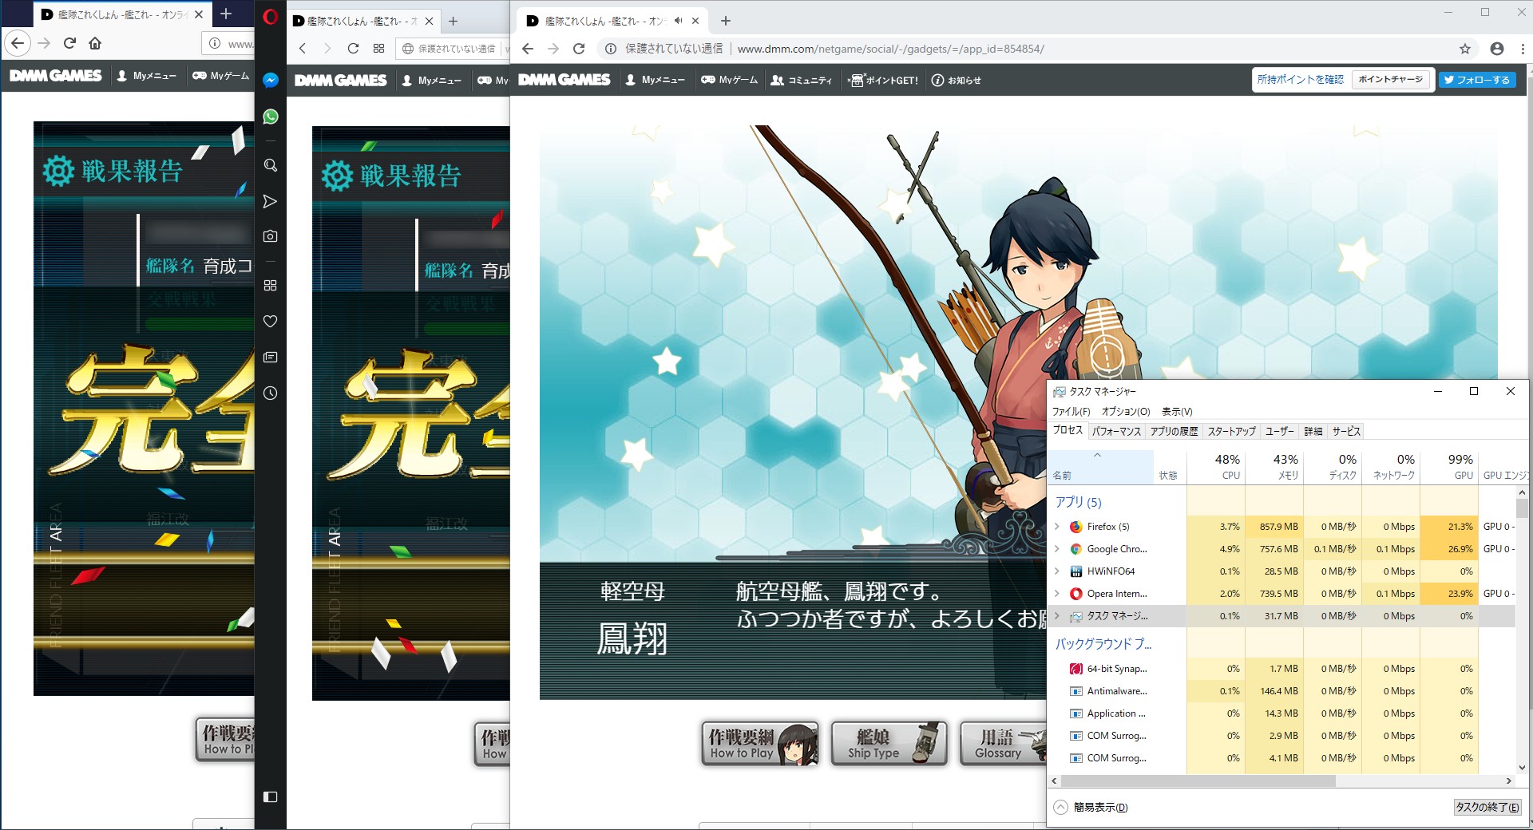Sort processes by CPU column header
This screenshot has width=1533, height=830.
tap(1215, 467)
